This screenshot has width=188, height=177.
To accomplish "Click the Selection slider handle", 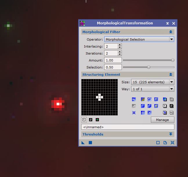I will pos(149,67).
